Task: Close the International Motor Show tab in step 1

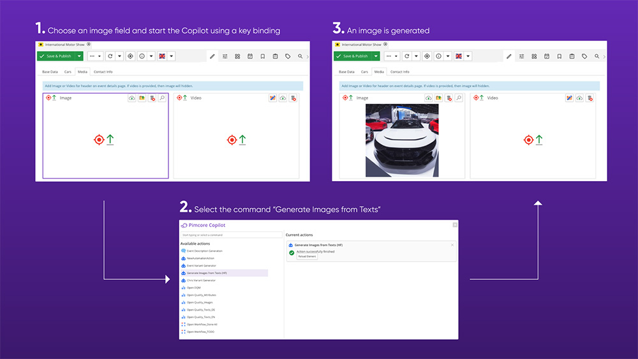Action: (x=89, y=44)
